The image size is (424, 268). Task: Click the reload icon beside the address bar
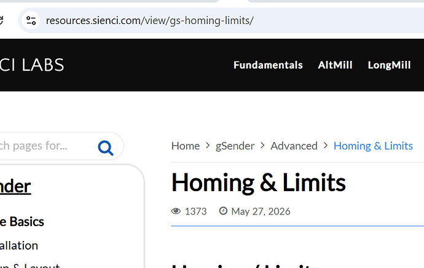[x=1, y=20]
